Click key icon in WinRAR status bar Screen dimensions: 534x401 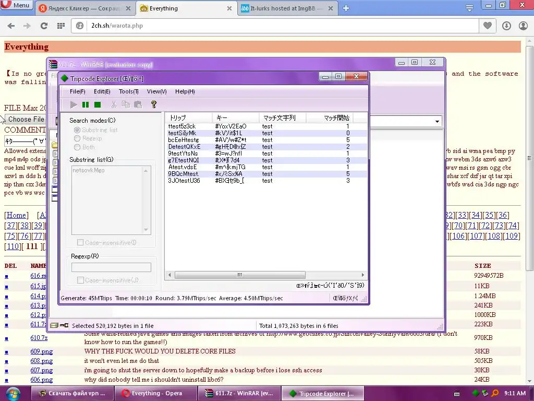(64, 326)
